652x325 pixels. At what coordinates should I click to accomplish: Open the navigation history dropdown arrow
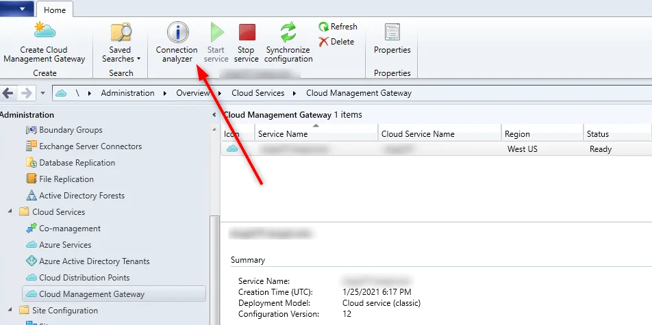coord(42,93)
